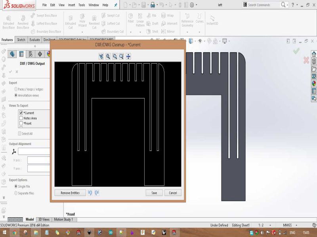
Task: Click the red X cancel corner in viewport
Action: (x=306, y=60)
